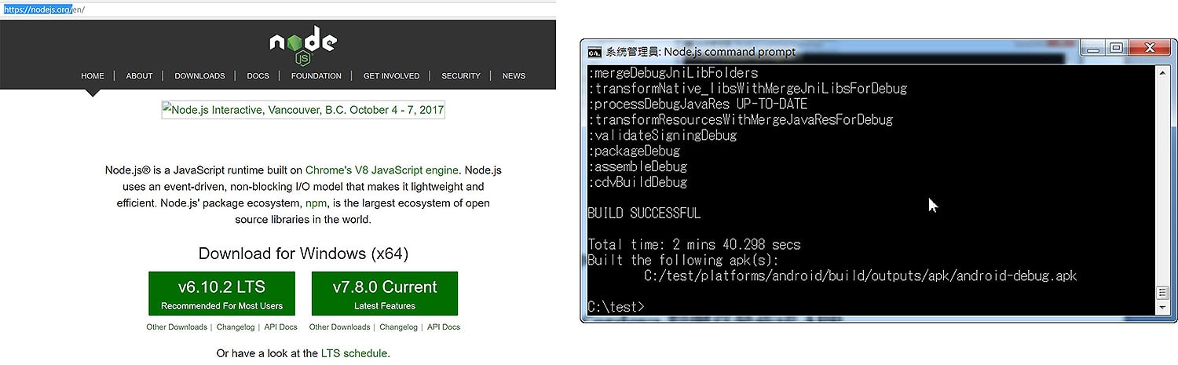Click the command prompt scrollbar thumb
The image size is (1178, 365).
(x=1163, y=292)
